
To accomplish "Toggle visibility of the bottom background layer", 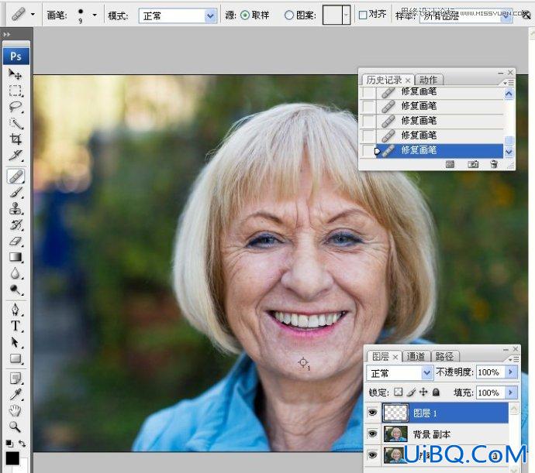I will [372, 455].
